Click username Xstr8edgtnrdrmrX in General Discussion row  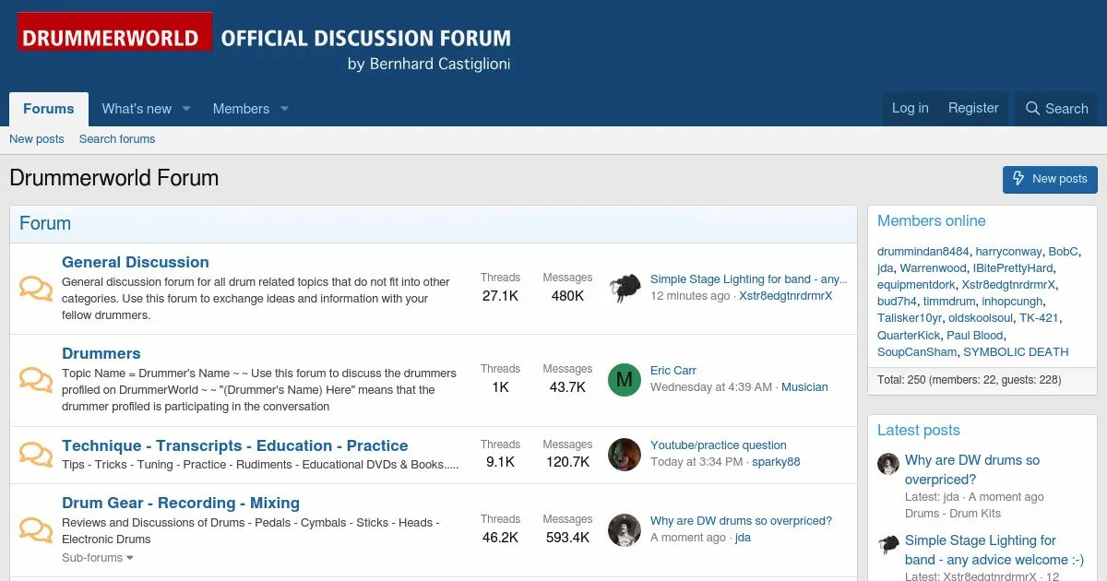[786, 296]
